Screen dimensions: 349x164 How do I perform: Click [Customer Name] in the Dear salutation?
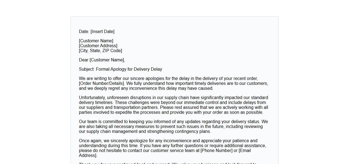[107, 60]
